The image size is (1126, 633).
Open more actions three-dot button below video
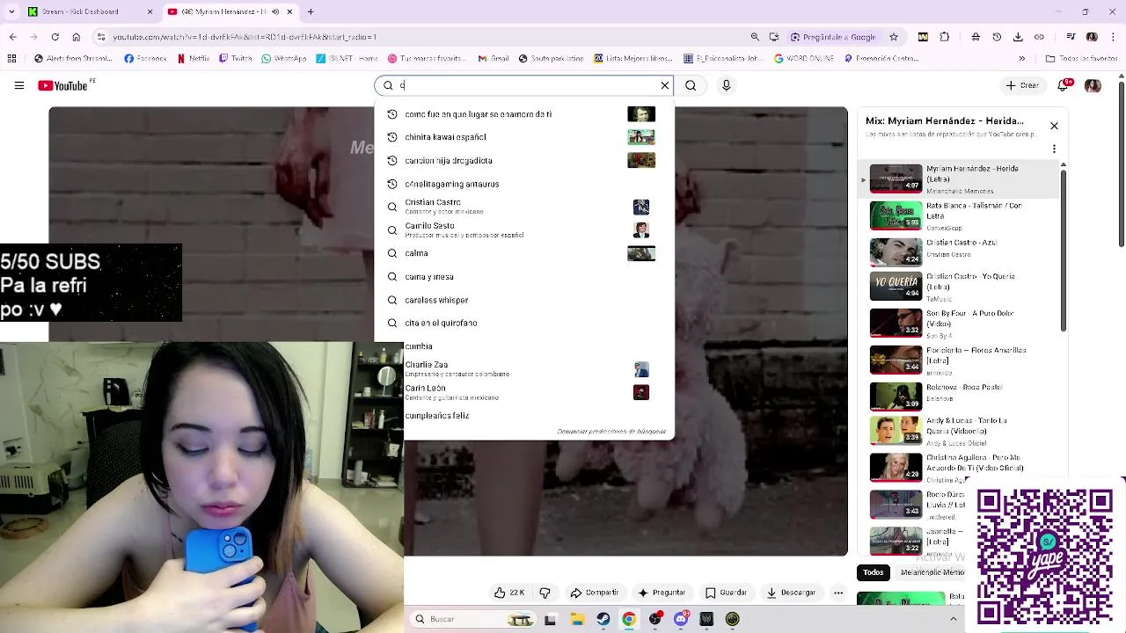838,593
